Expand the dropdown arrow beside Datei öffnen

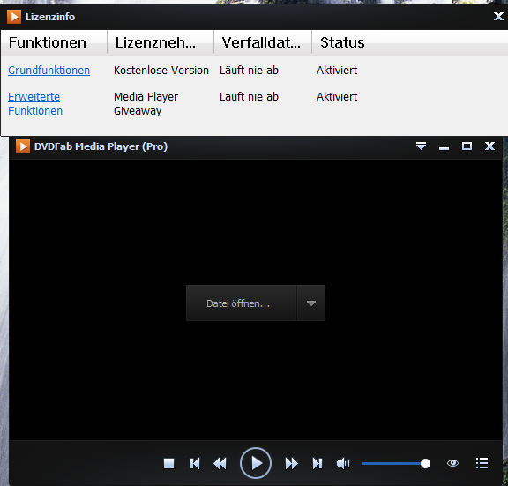coord(311,303)
